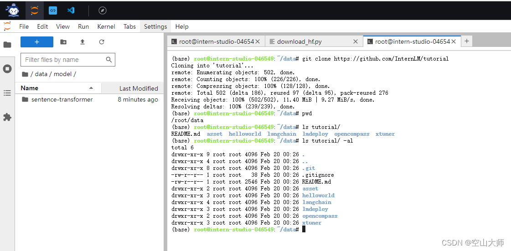Upload files using the upload arrow icon
Screen dimensions: 511x251
83,41
